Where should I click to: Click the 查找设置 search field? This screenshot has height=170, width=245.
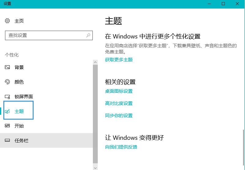(x=49, y=35)
